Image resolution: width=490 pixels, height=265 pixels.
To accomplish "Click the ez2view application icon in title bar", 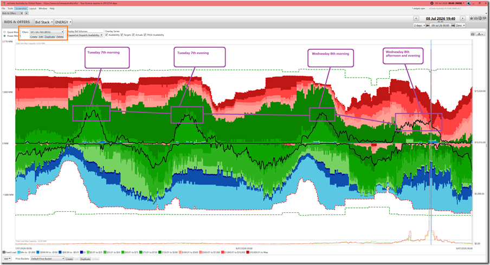I will click(x=4, y=3).
